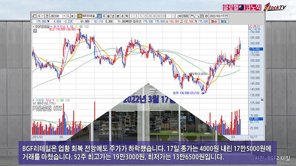Image resolution: width=296 pixels, height=166 pixels.
Task: Click the add-indicator line chart icon
Action: tap(197, 16)
